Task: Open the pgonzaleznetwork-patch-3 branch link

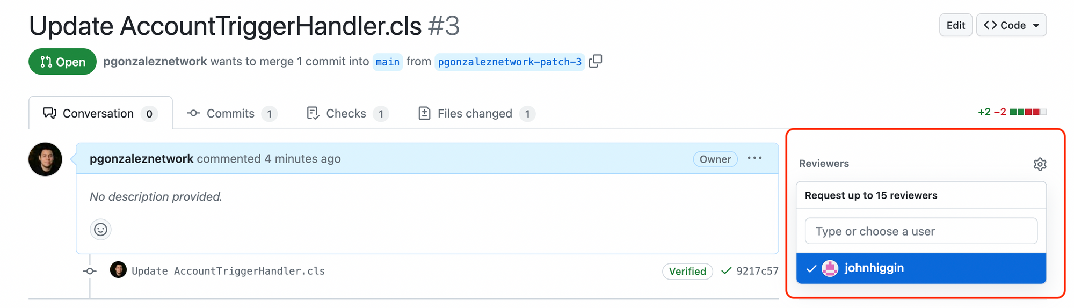Action: pos(510,62)
